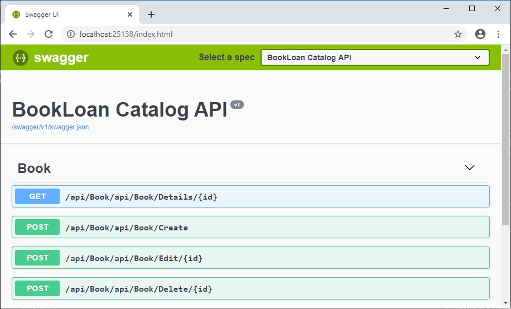Open the Chrome three-dot menu
This screenshot has width=511, height=309.
[x=498, y=34]
